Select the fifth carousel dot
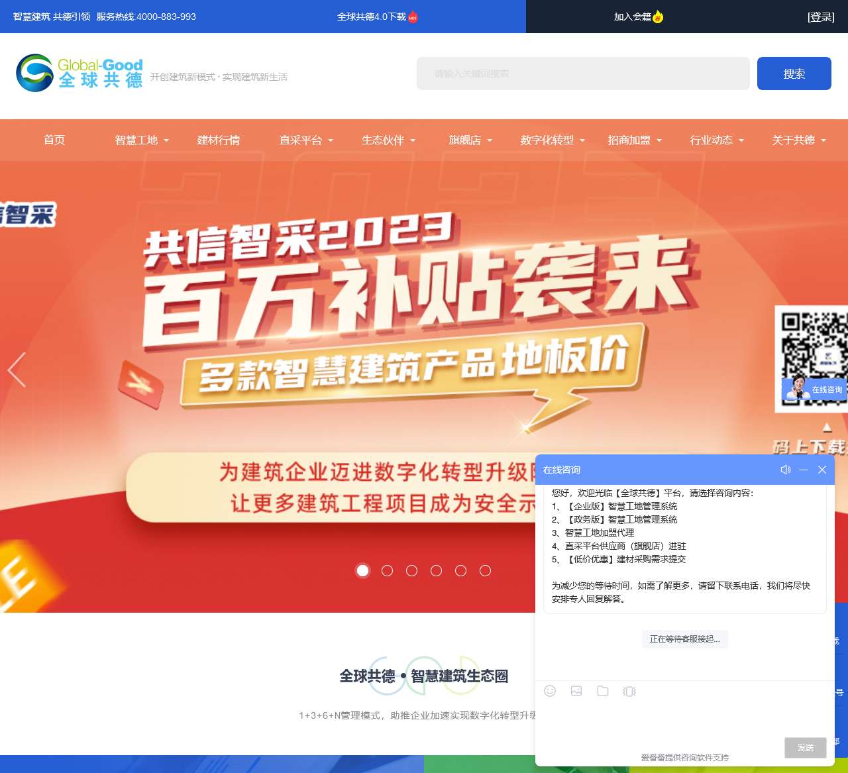The width and height of the screenshot is (848, 773). [461, 571]
